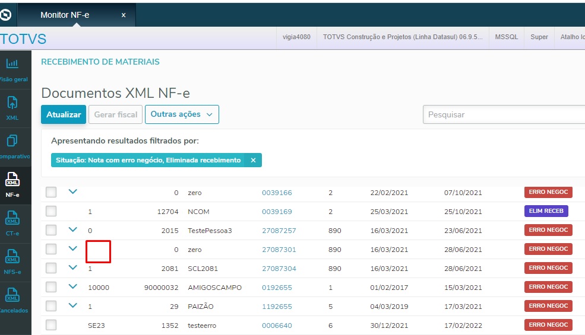The width and height of the screenshot is (585, 335).
Task: Click the ELIM RECEB status badge
Action: click(546, 211)
